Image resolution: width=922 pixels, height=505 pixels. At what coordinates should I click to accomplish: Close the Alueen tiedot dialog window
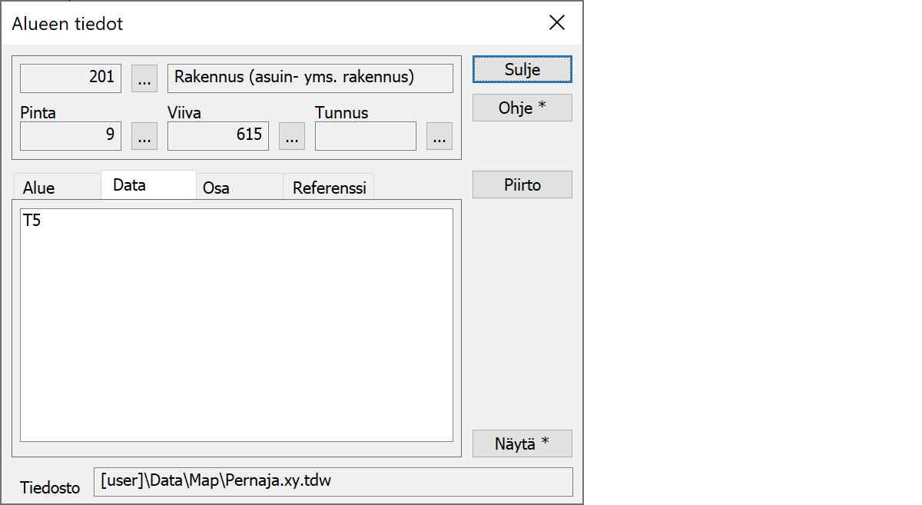tap(557, 23)
